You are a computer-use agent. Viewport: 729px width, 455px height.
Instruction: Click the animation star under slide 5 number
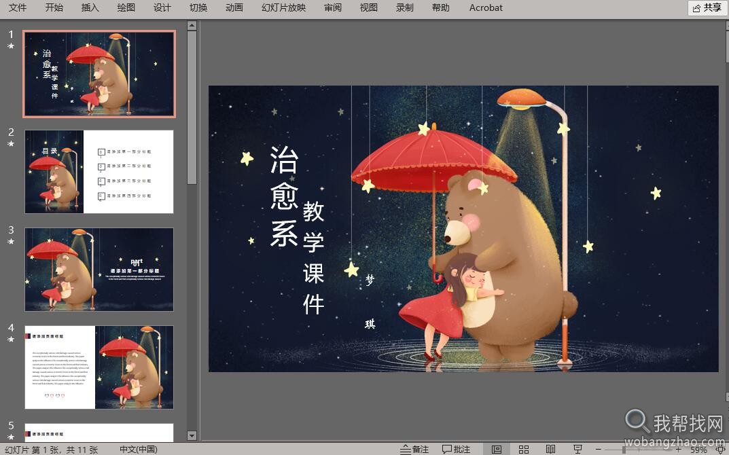click(x=11, y=437)
